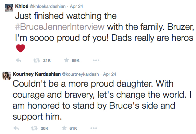Viewport: 196px width, 134px height.
Task: Retweet Kourtney's proud daughter tweet
Action: point(34,128)
